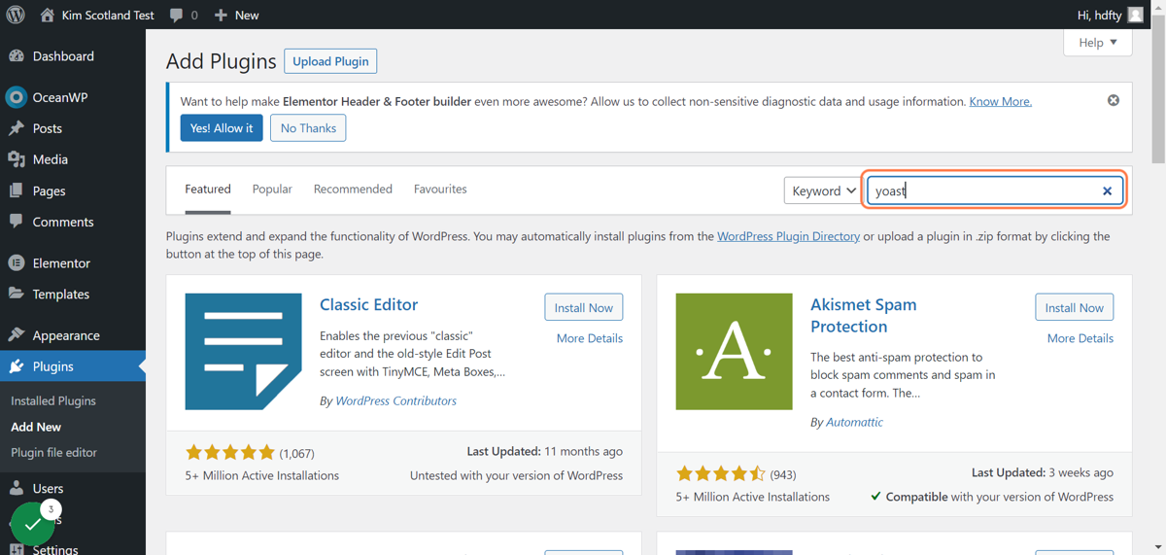Open the user avatar in top bar
1166x555 pixels.
point(1135,15)
